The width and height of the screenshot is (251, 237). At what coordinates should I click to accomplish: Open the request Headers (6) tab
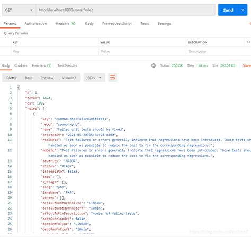(65, 24)
